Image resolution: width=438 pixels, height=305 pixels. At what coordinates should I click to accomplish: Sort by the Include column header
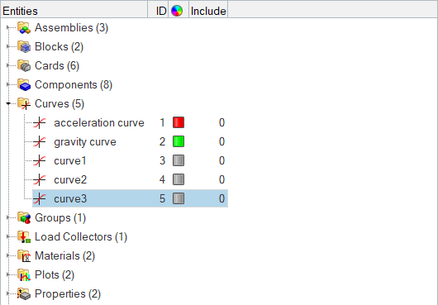tap(208, 11)
